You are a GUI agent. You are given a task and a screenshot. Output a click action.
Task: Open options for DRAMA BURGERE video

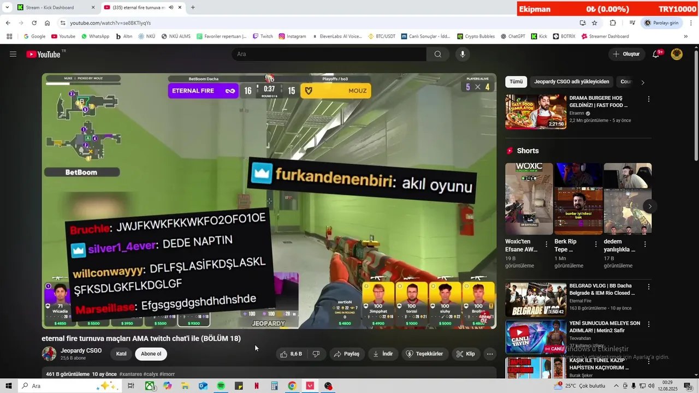click(649, 99)
